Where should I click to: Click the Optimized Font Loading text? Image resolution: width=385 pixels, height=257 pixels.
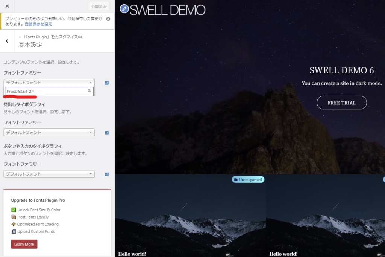[38, 224]
